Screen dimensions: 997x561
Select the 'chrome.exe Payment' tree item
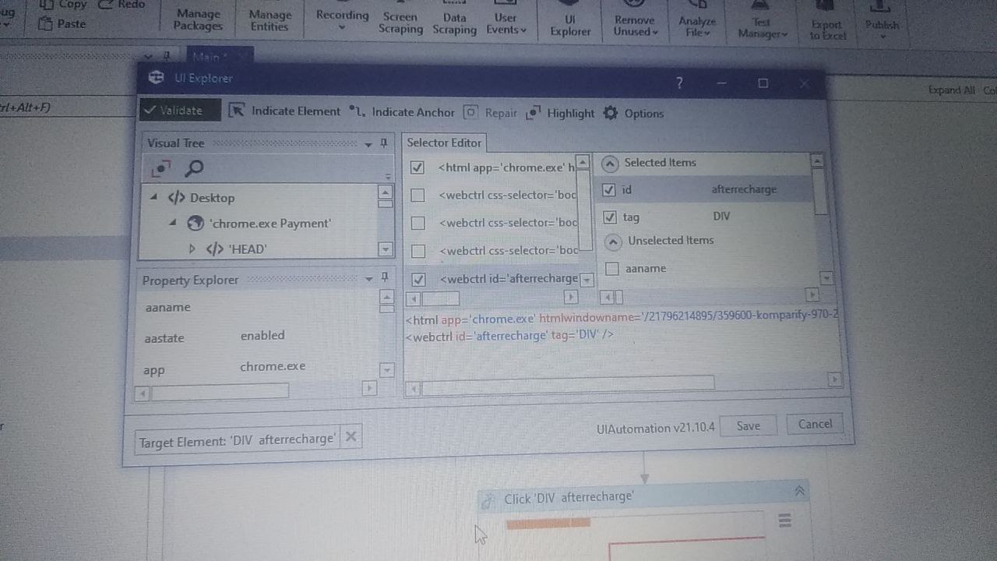[x=270, y=224]
